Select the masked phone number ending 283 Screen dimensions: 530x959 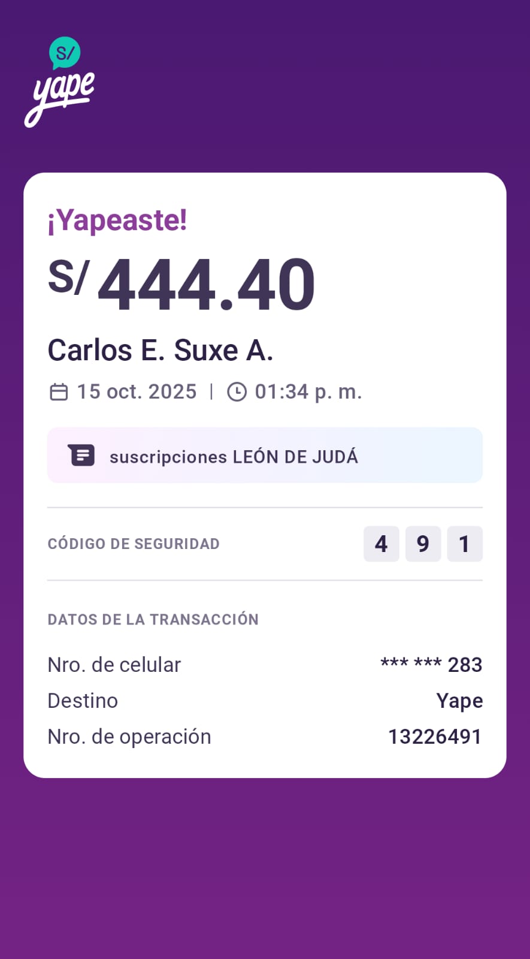point(431,665)
